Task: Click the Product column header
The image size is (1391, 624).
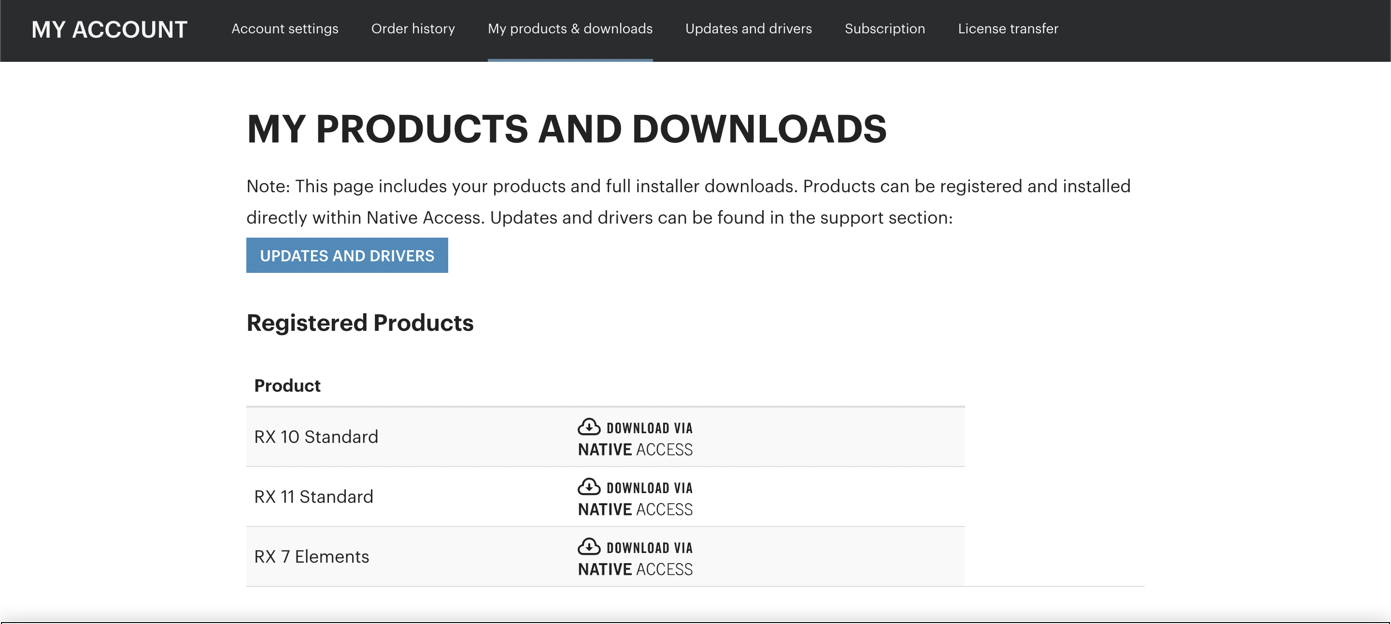Action: (x=287, y=385)
